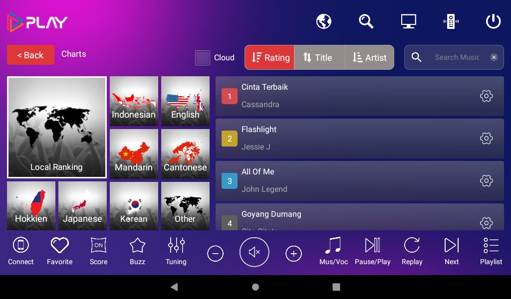This screenshot has height=299, width=511.
Task: Click artist name John Legend
Action: point(264,189)
